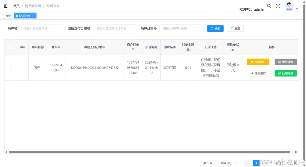The width and height of the screenshot is (306, 167).
Task: Go to 首页 breadcrumb link
Action: pos(16,6)
